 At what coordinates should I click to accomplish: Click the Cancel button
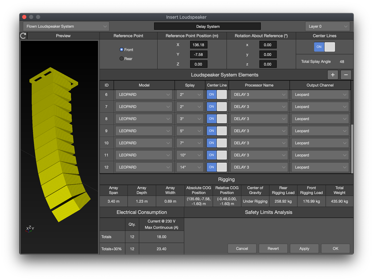click(242, 248)
